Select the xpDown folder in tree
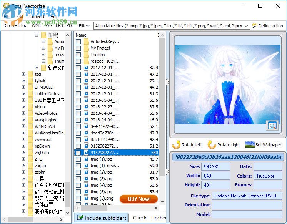 (x=42, y=146)
